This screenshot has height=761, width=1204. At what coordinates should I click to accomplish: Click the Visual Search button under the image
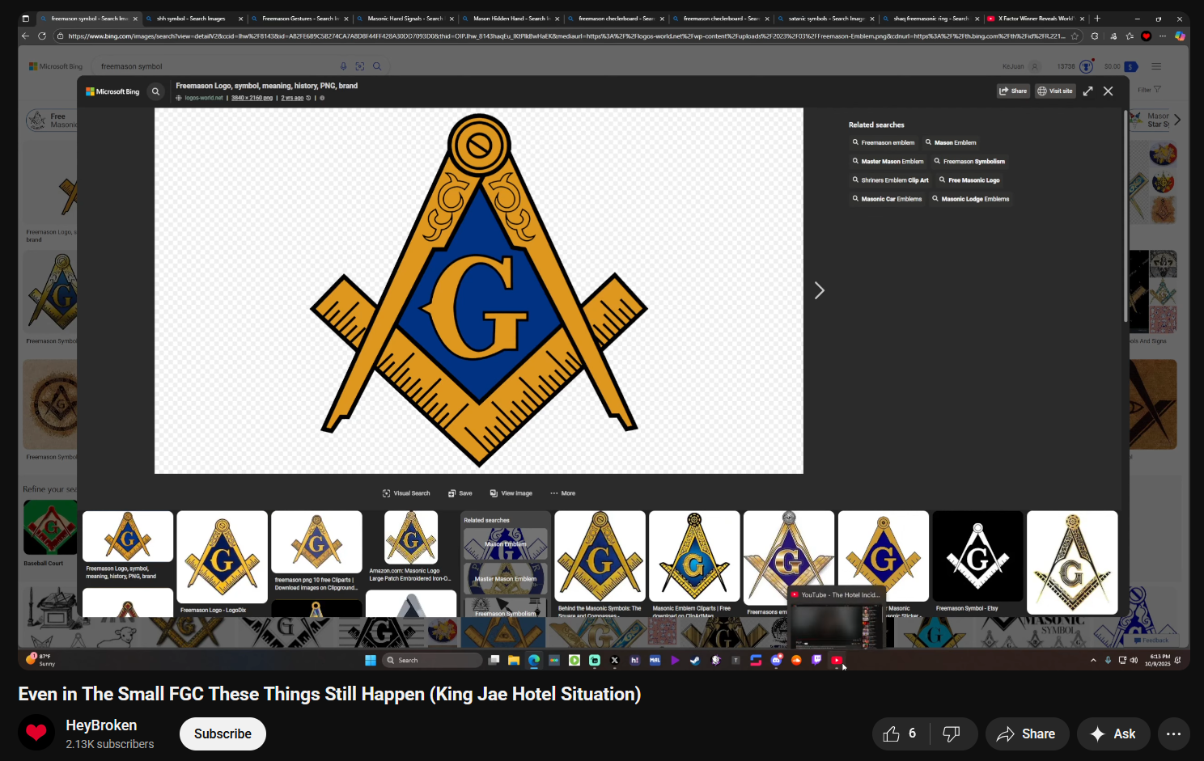[x=406, y=493]
